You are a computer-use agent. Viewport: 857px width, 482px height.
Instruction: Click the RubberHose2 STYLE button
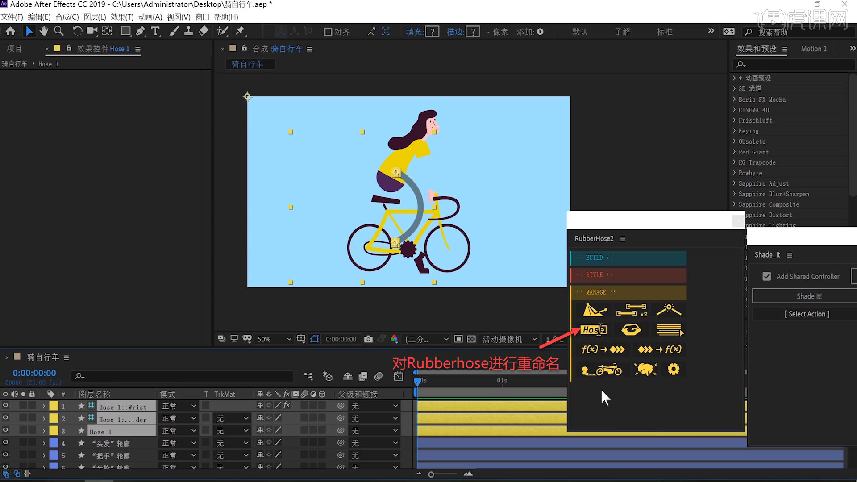(628, 274)
